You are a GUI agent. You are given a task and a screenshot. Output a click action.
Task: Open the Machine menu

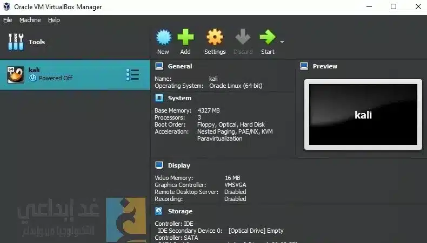(x=30, y=20)
